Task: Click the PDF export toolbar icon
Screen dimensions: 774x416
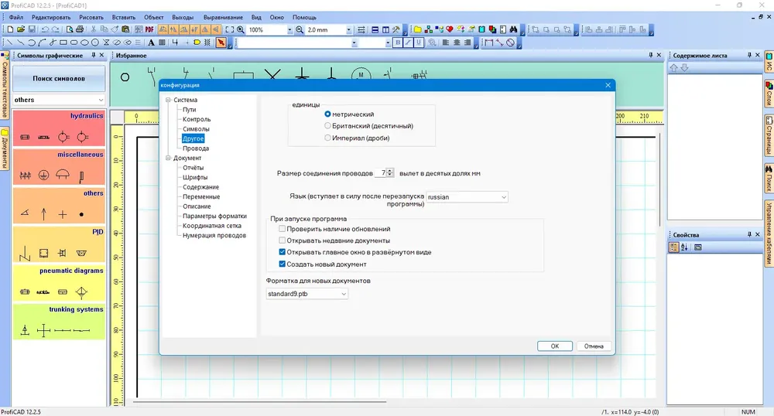Action: pos(149,29)
